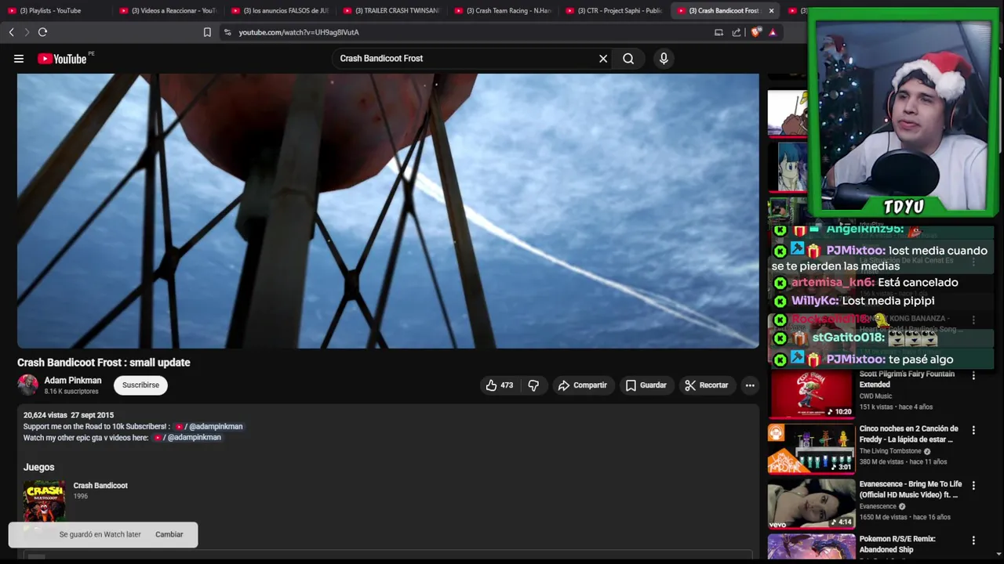Open options for Evanescence Bring Me To Life

coord(973,486)
